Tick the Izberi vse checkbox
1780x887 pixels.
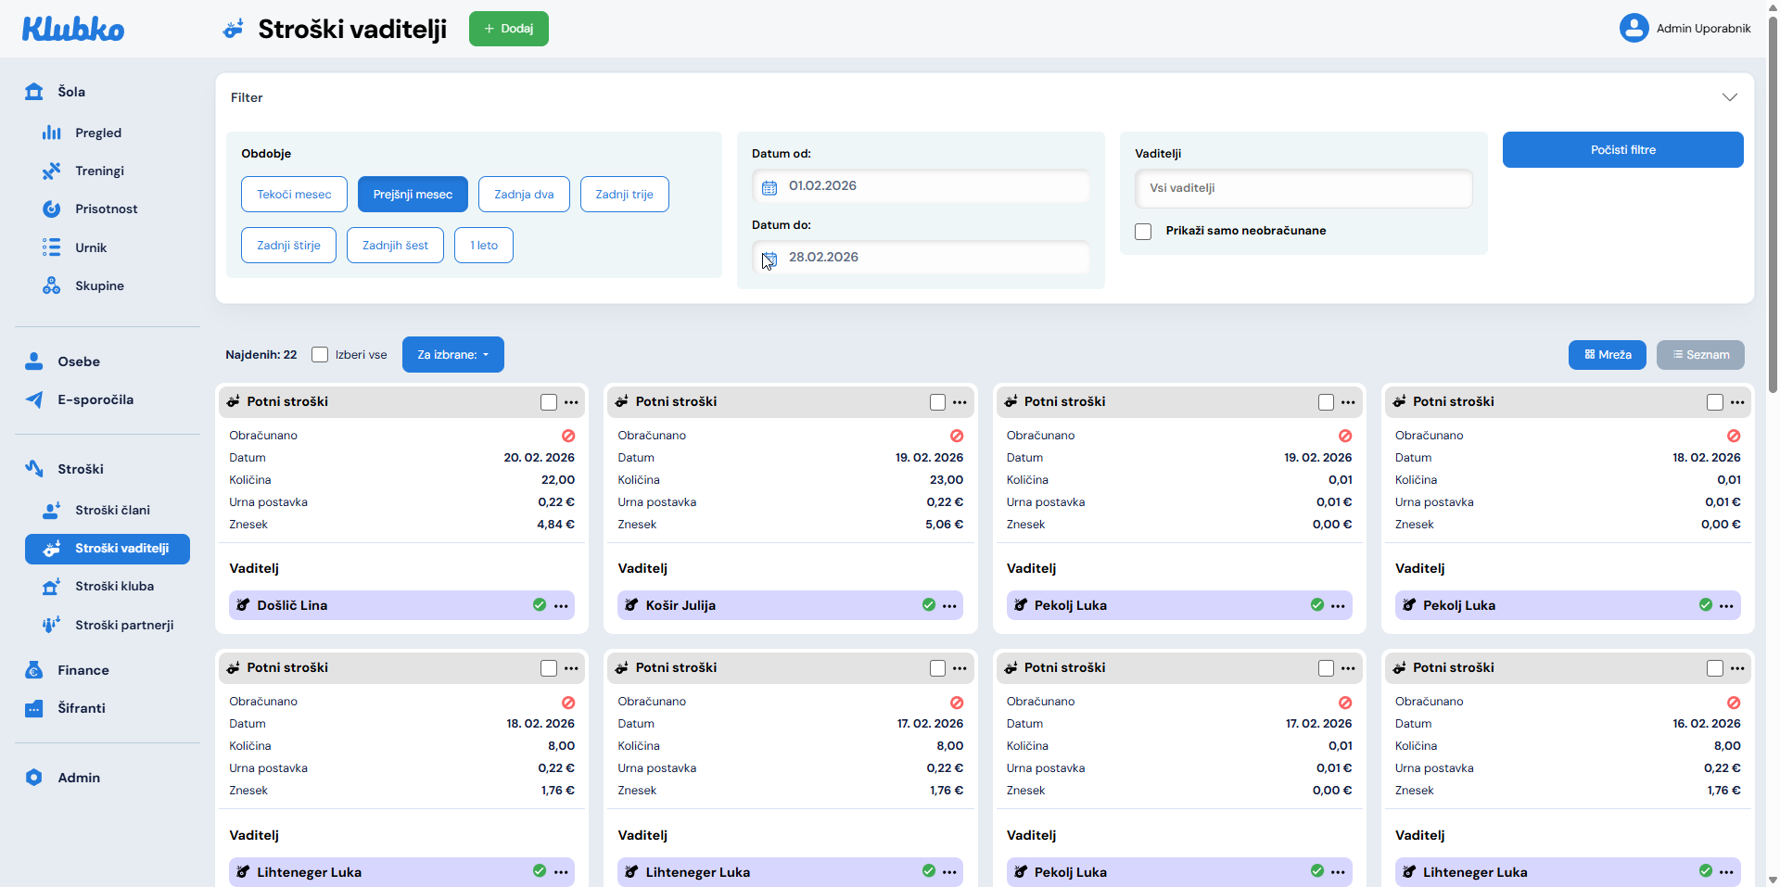320,355
